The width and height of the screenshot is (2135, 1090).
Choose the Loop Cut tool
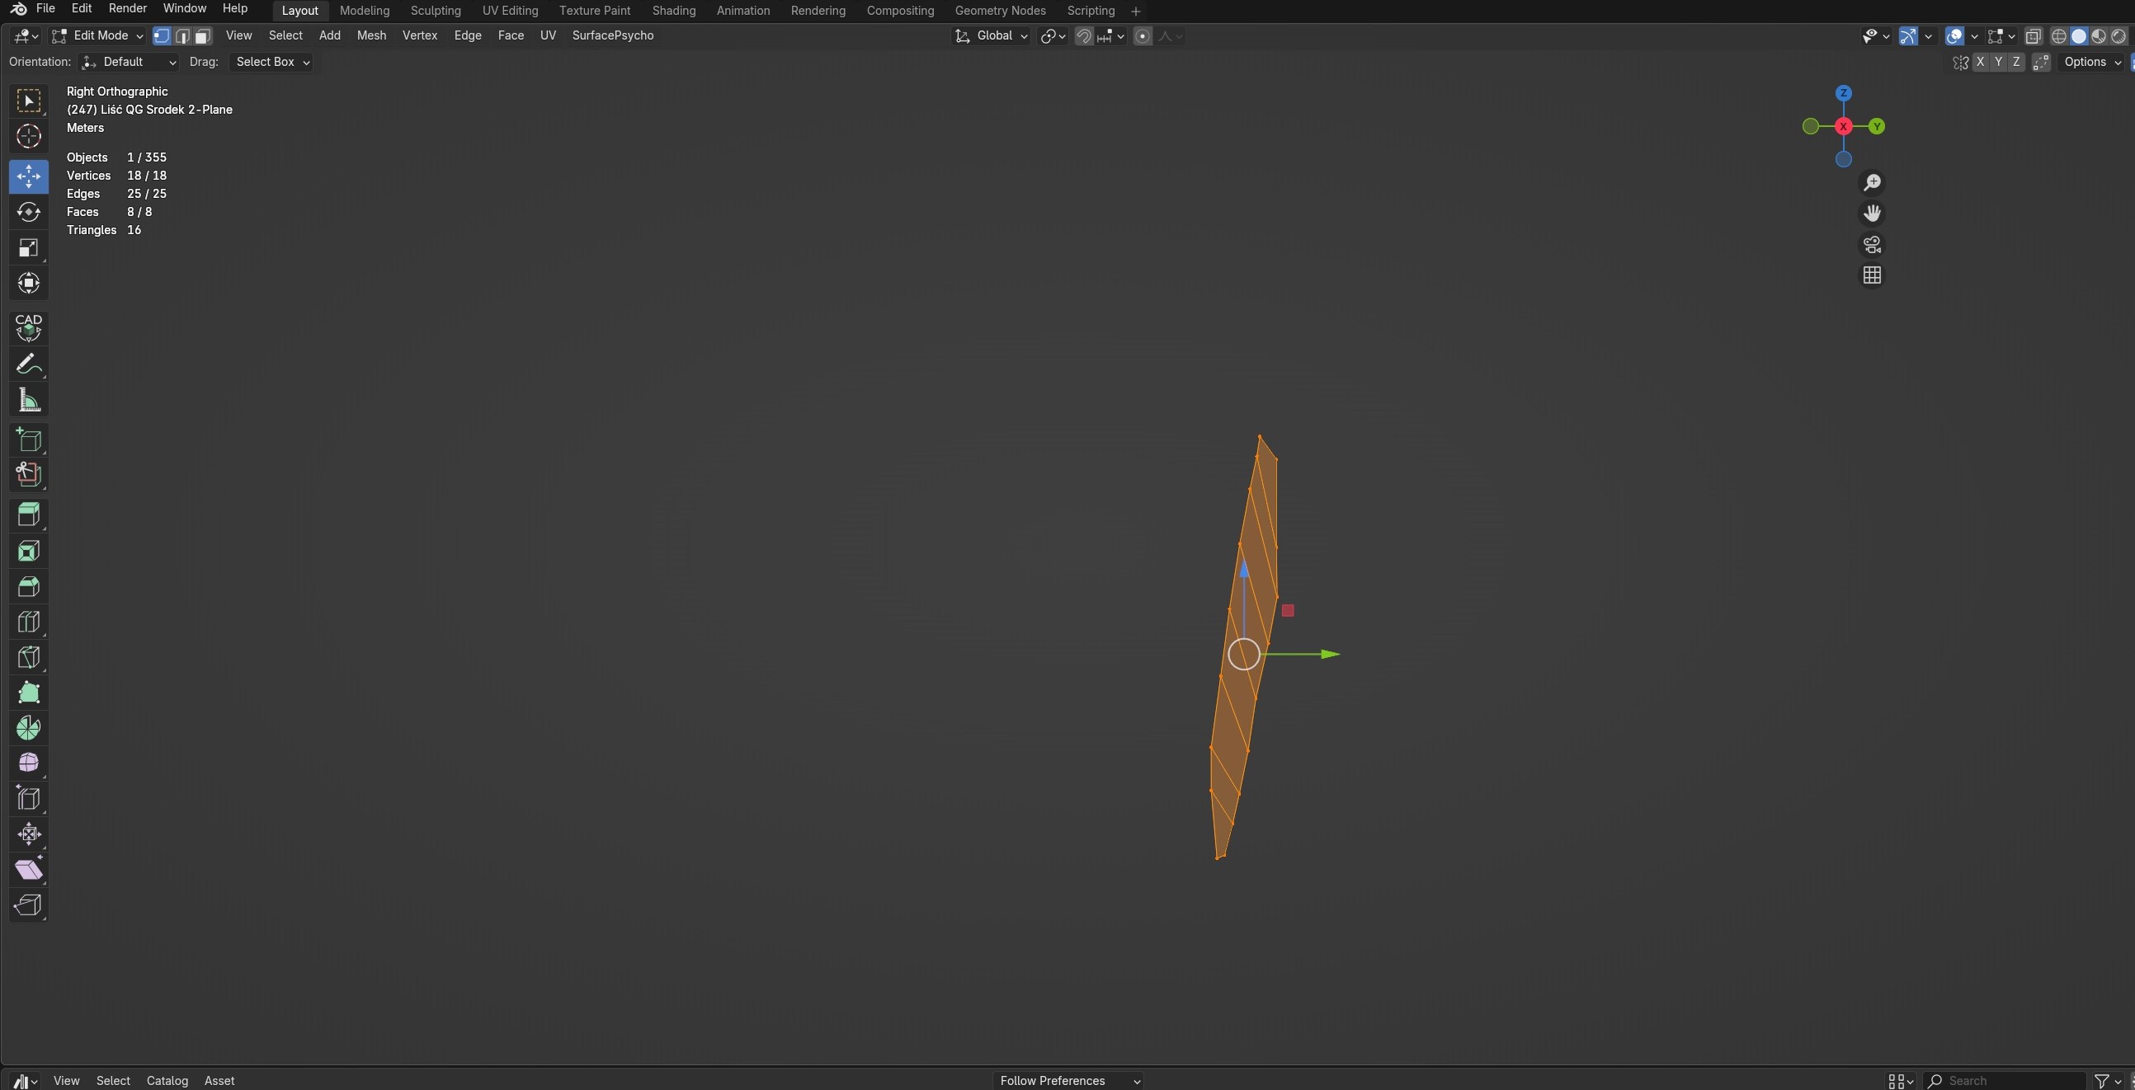click(28, 622)
